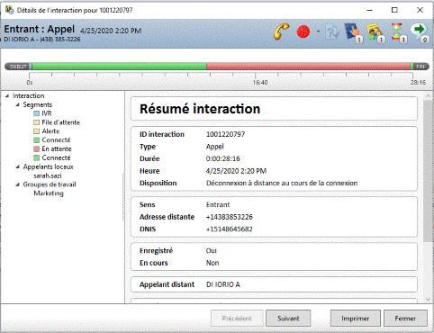
Task: Collapse the Appelants locaux node
Action: point(17,166)
